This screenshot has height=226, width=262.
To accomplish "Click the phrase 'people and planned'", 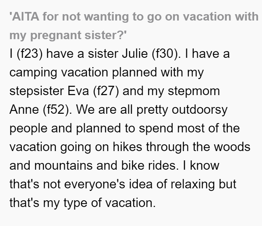I will (65, 129).
